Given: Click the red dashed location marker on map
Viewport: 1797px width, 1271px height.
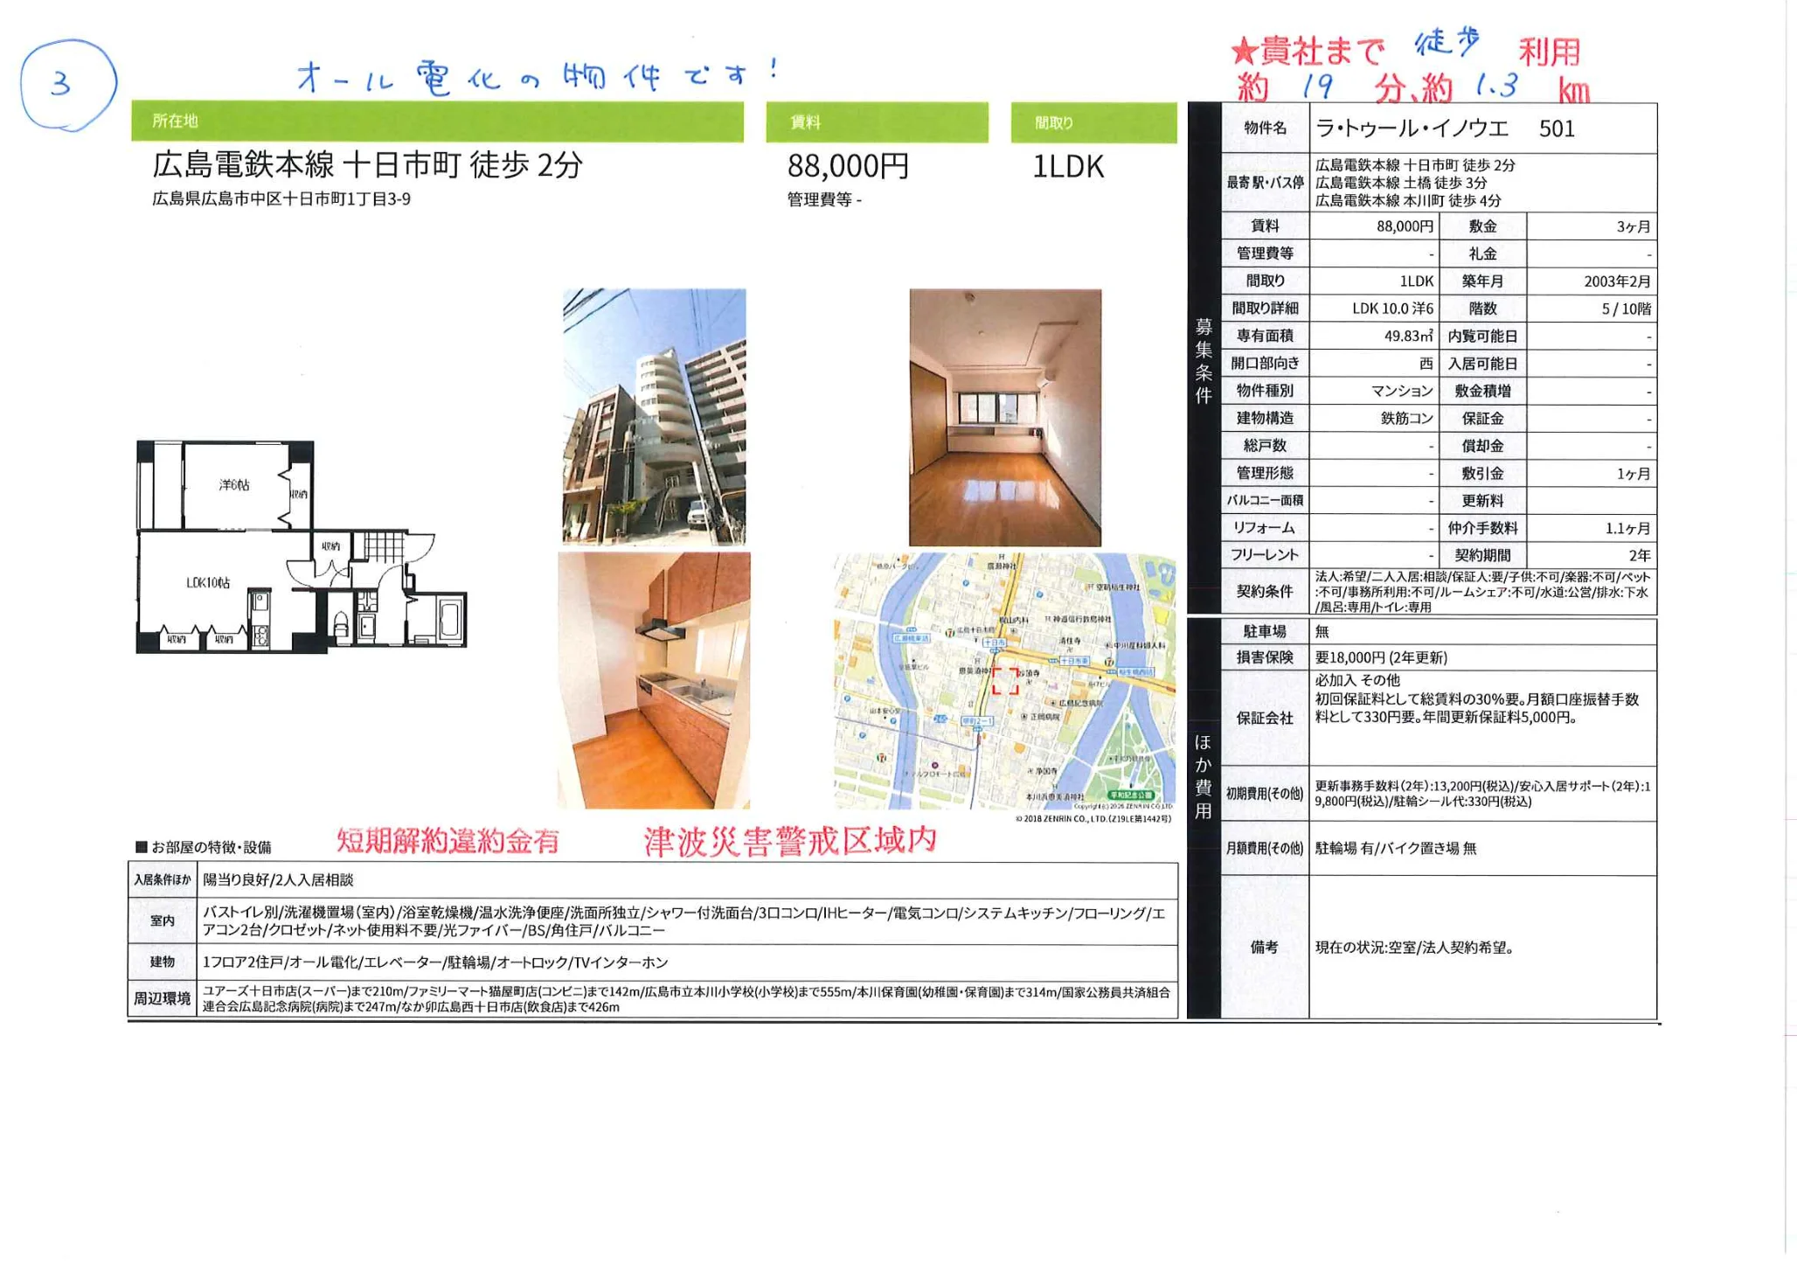Looking at the screenshot, I should coord(1005,681).
